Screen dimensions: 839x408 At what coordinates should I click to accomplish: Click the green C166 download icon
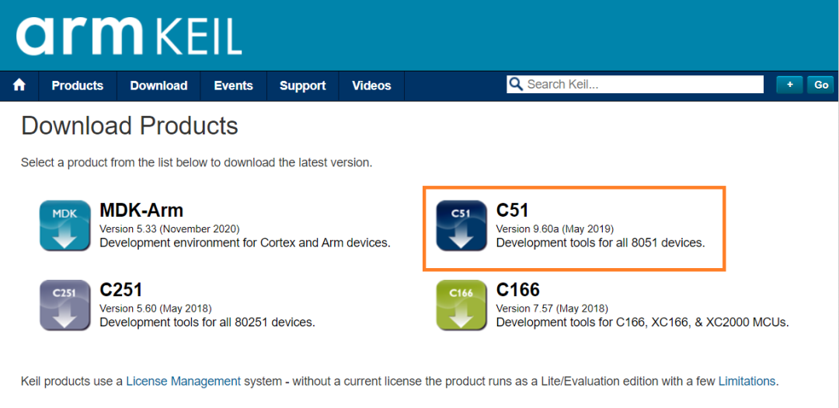click(461, 305)
